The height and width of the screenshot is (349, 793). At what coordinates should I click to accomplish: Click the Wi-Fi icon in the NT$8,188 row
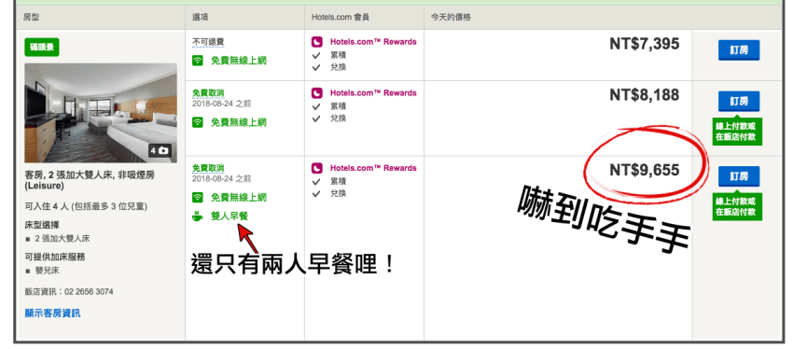pos(198,122)
